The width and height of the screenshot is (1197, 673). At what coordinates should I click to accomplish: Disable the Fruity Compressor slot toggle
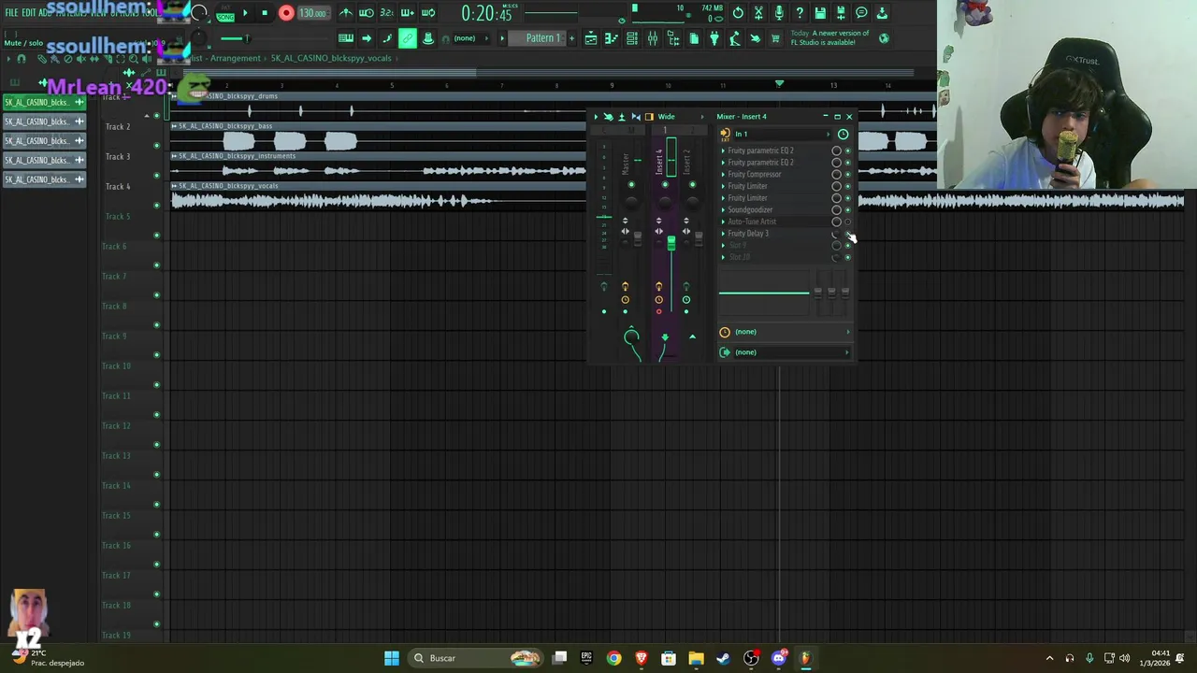pyautogui.click(x=848, y=174)
